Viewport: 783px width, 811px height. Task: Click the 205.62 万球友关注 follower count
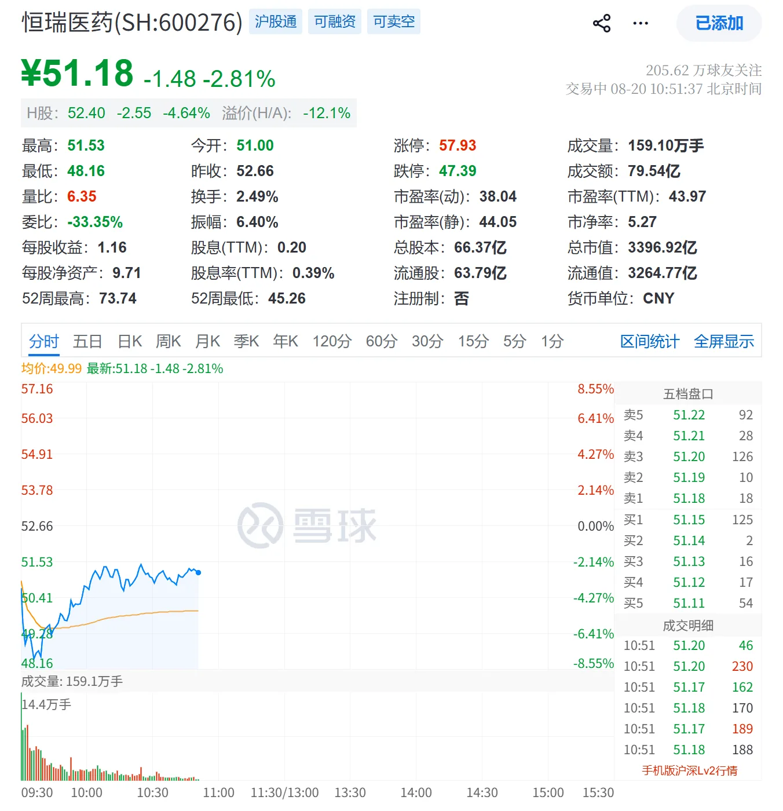click(704, 70)
